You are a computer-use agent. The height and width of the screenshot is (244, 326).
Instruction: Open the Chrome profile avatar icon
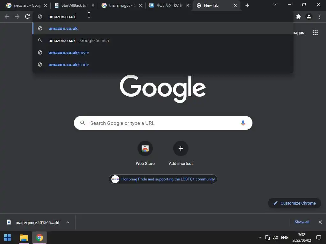pos(309,17)
